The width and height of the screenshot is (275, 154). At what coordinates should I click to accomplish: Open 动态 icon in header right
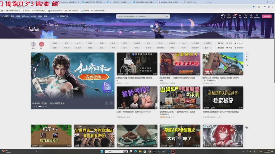coord(240,16)
